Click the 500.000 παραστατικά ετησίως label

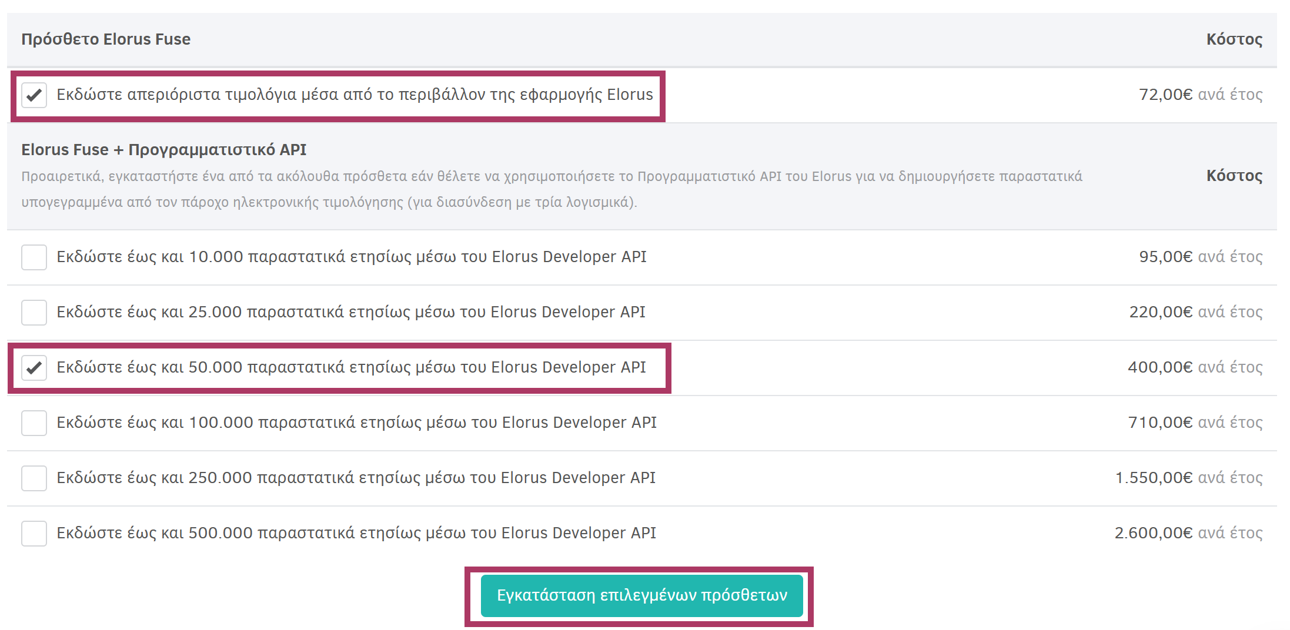pos(356,533)
